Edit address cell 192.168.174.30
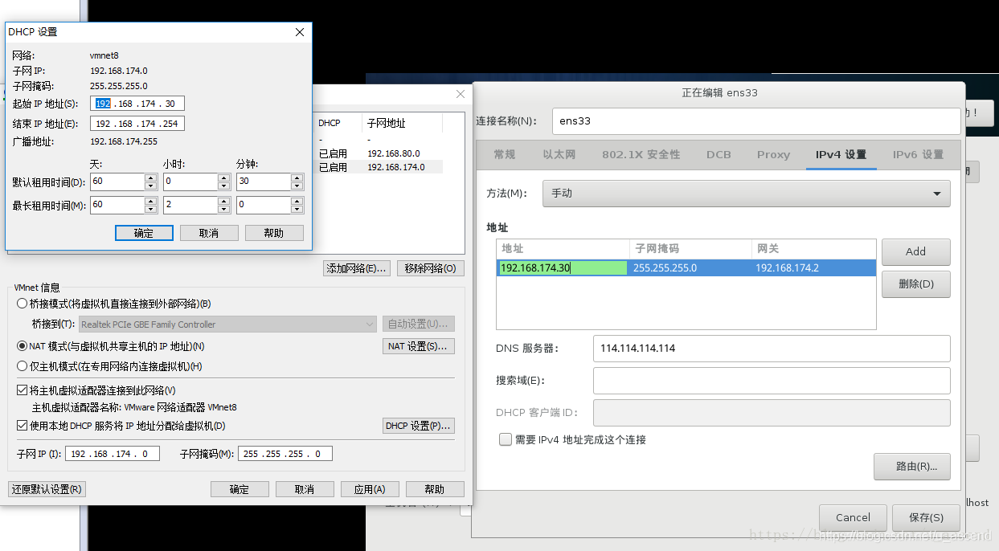This screenshot has width=999, height=551. coord(562,268)
